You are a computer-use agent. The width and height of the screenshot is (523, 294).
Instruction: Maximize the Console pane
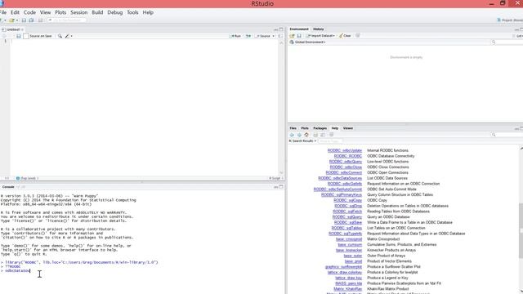click(x=281, y=187)
